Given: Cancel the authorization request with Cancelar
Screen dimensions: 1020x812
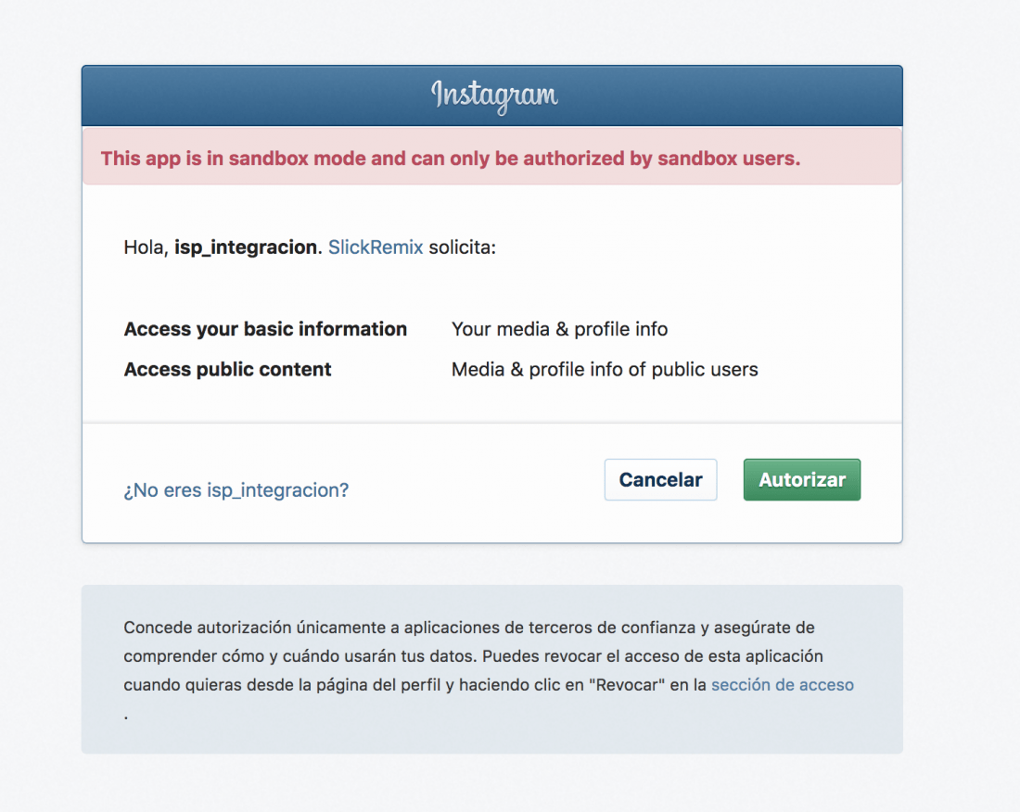Looking at the screenshot, I should point(660,480).
